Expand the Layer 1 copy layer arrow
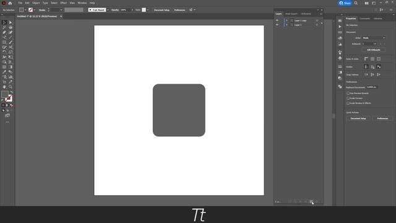Viewport: 396px width, 223px height. pyautogui.click(x=286, y=20)
